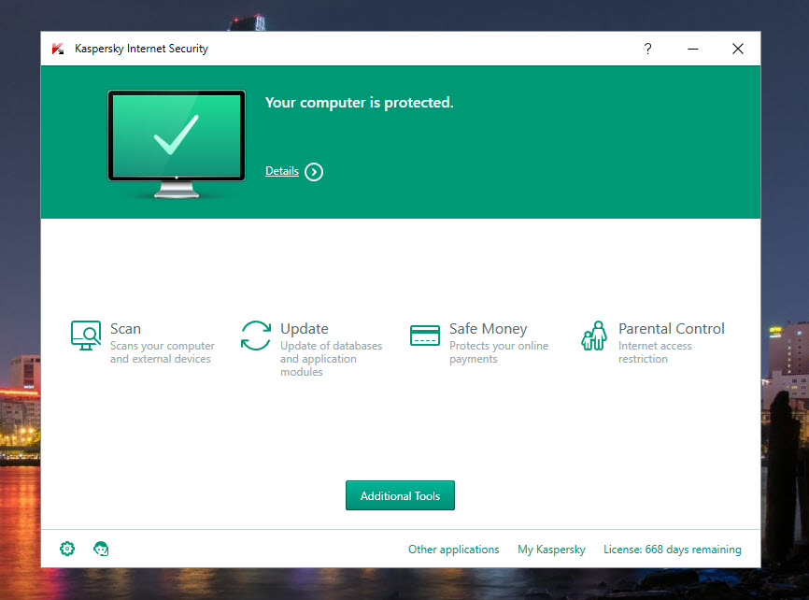Screen dimensions: 809x600
Task: Open Safe Money via payment card icon
Action: [x=424, y=335]
